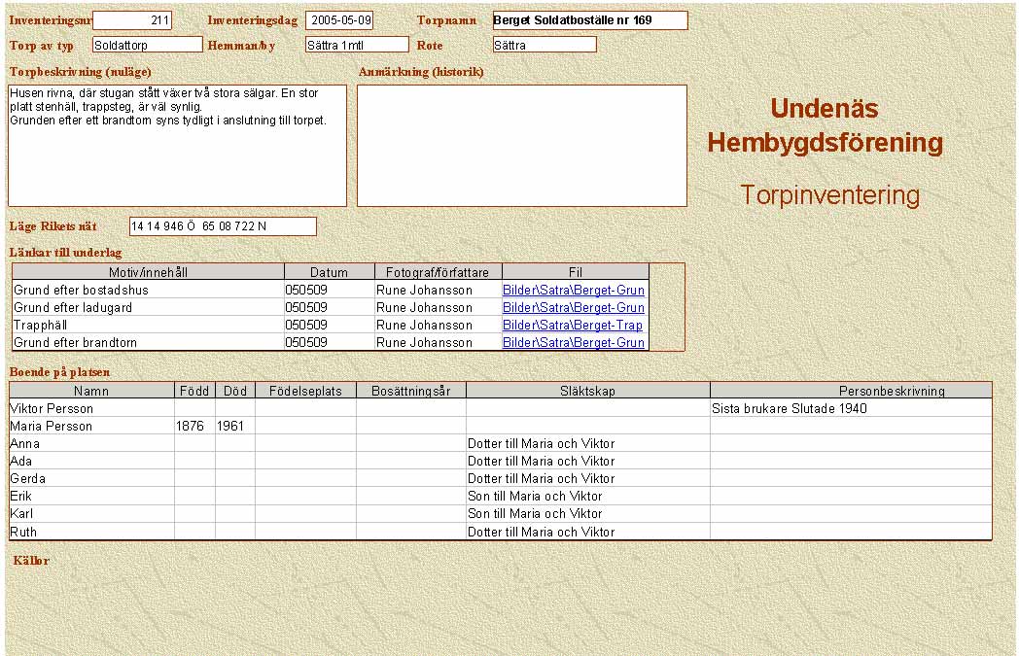1019x656 pixels.
Task: Click the Torpnamn field with Berget Soldatboställe
Action: click(x=589, y=20)
